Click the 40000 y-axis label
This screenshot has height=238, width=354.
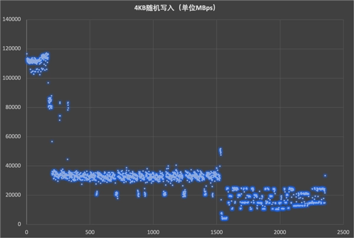(x=14, y=165)
